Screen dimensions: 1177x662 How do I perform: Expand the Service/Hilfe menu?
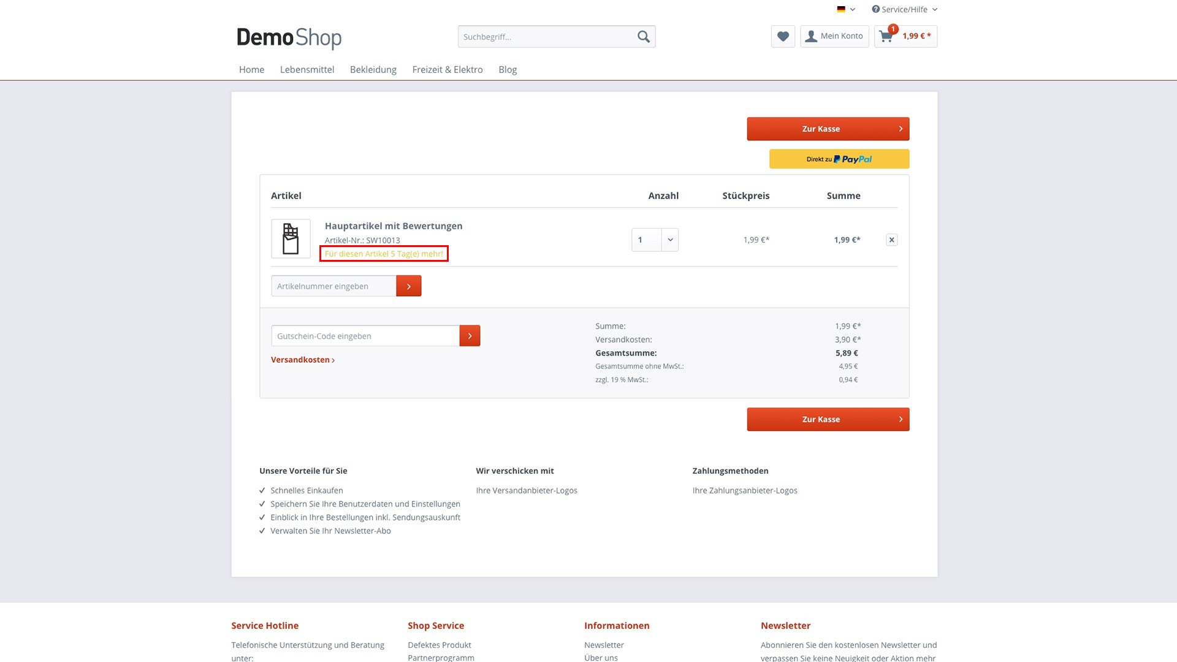point(905,9)
